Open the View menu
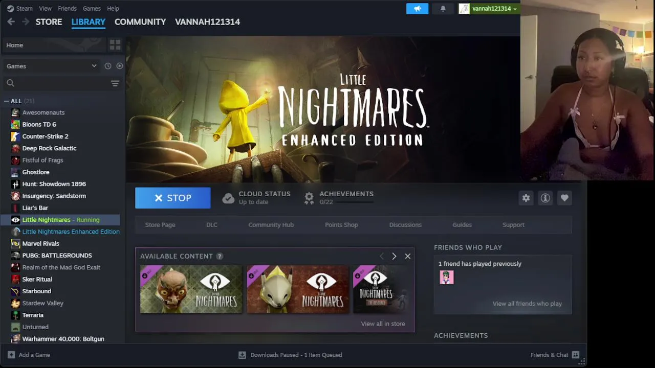 tap(45, 8)
